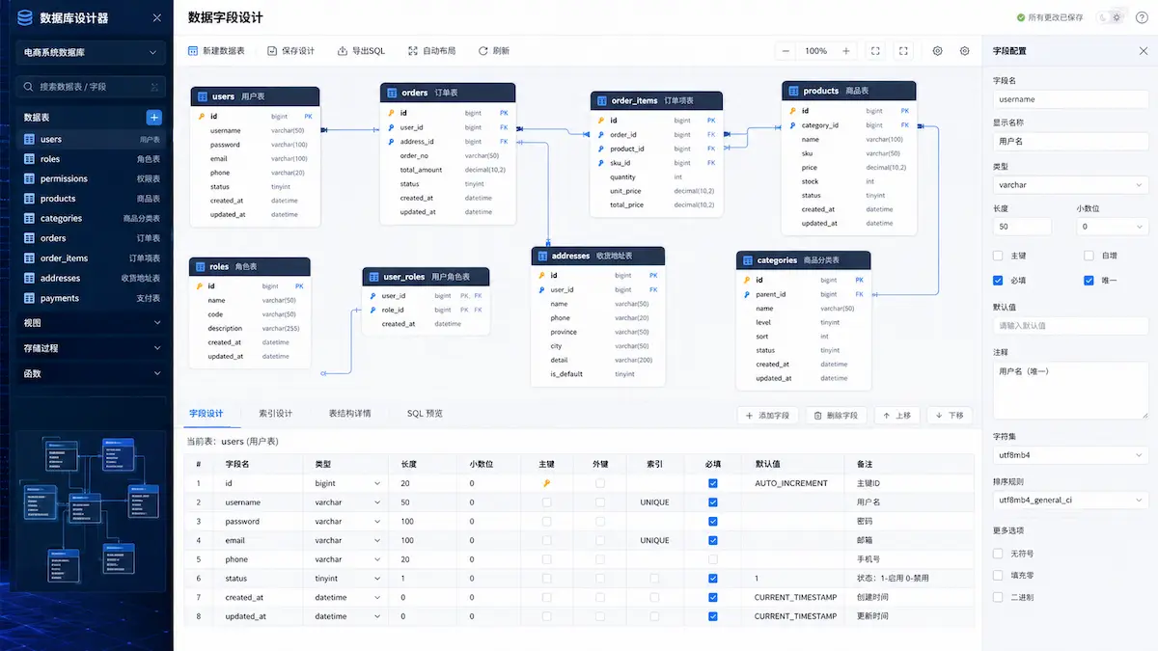The image size is (1158, 651).
Task: Close the 数据库设计器 sidebar
Action: (157, 17)
